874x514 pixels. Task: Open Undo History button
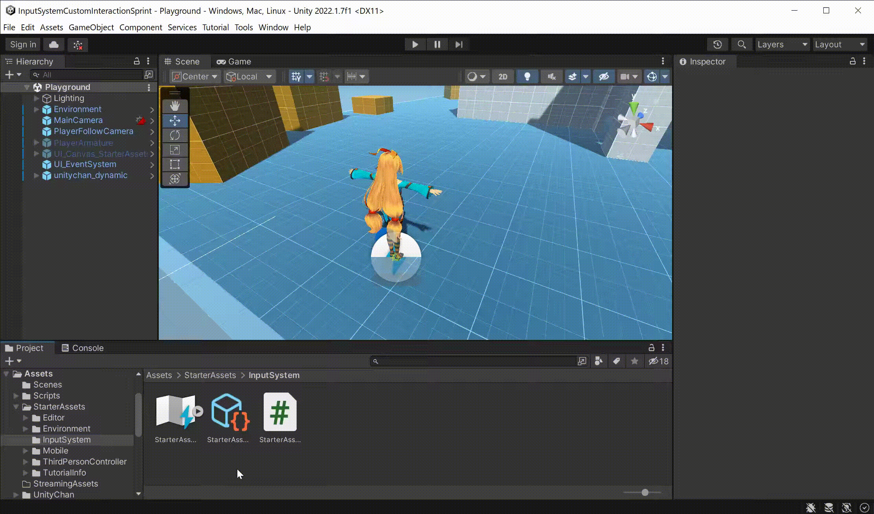tap(718, 44)
